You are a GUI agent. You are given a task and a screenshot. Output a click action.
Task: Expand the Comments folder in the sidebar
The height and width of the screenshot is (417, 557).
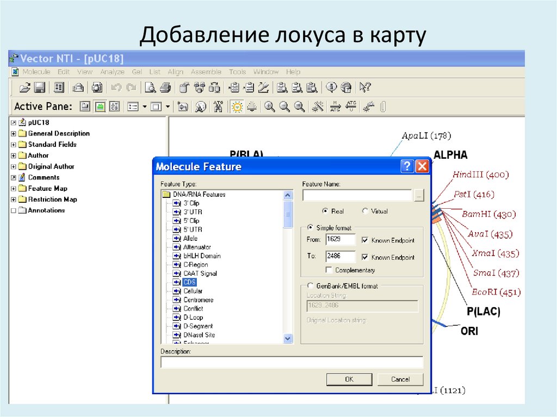tap(13, 177)
